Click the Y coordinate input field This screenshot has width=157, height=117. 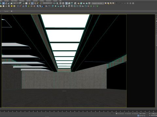[x=129, y=114]
